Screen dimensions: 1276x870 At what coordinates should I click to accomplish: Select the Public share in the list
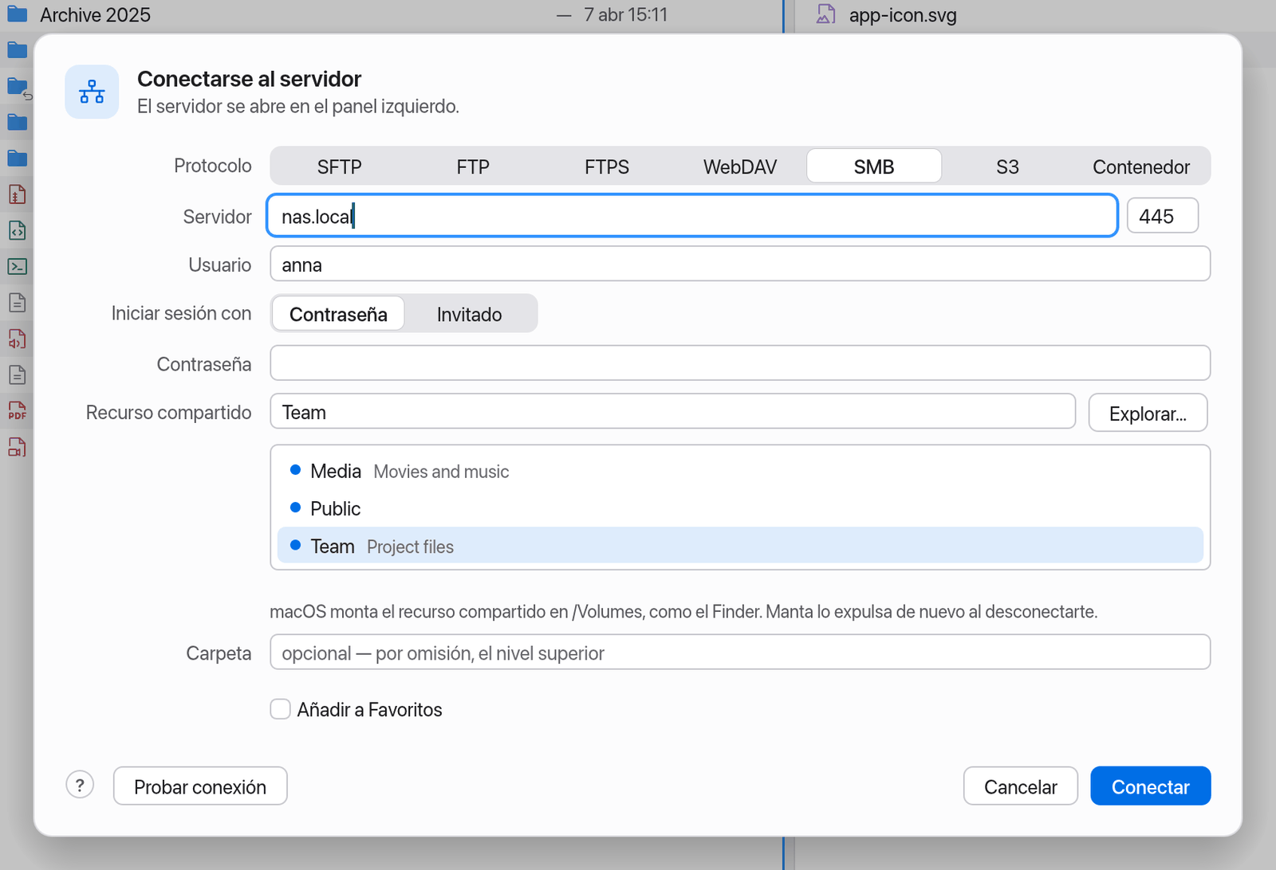tap(740, 508)
